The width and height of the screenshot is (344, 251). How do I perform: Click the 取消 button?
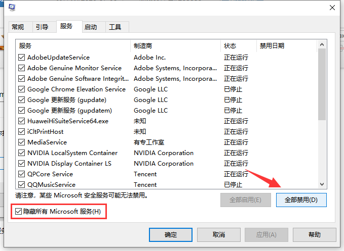(219, 234)
